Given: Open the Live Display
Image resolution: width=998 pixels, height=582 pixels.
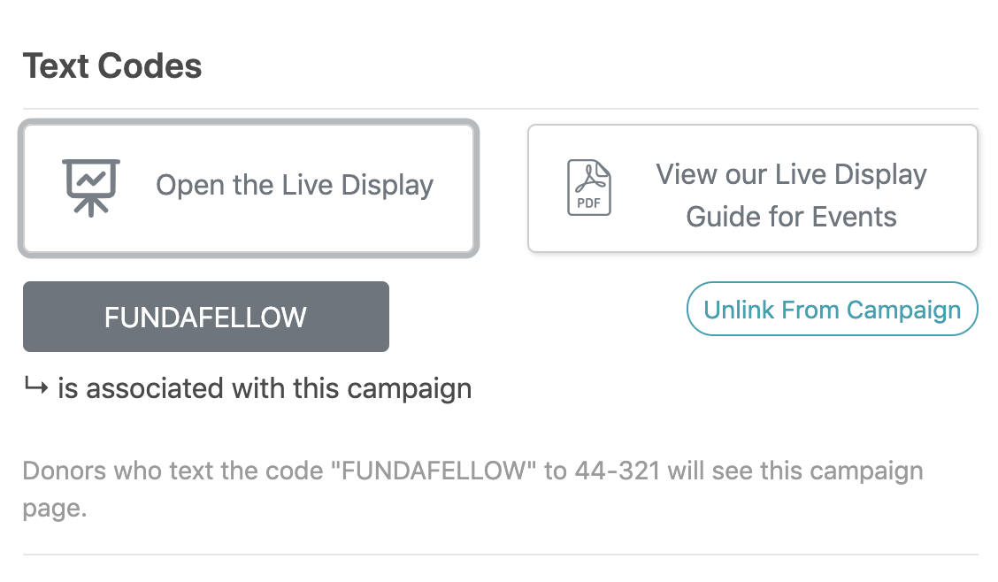Looking at the screenshot, I should click(249, 188).
